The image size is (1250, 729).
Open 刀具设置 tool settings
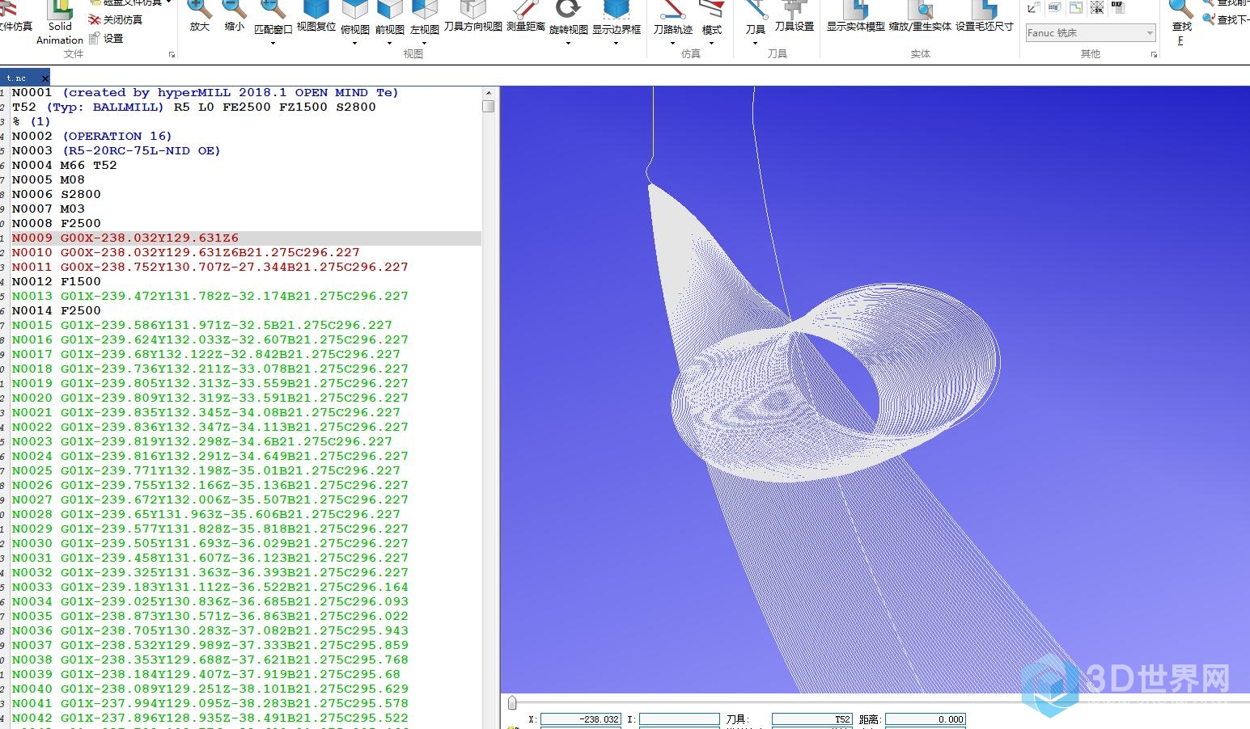point(794,16)
